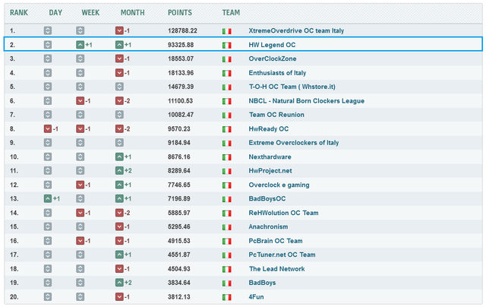Image resolution: width=486 pixels, height=307 pixels.
Task: Click red month down arrow for Anachronism
Action: tap(119, 227)
